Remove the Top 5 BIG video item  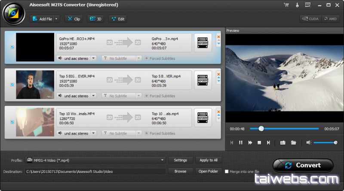[x=218, y=74]
